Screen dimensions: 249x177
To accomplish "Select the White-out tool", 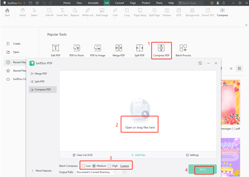I will [88, 12].
